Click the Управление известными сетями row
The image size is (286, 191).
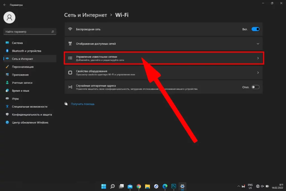pos(164,58)
